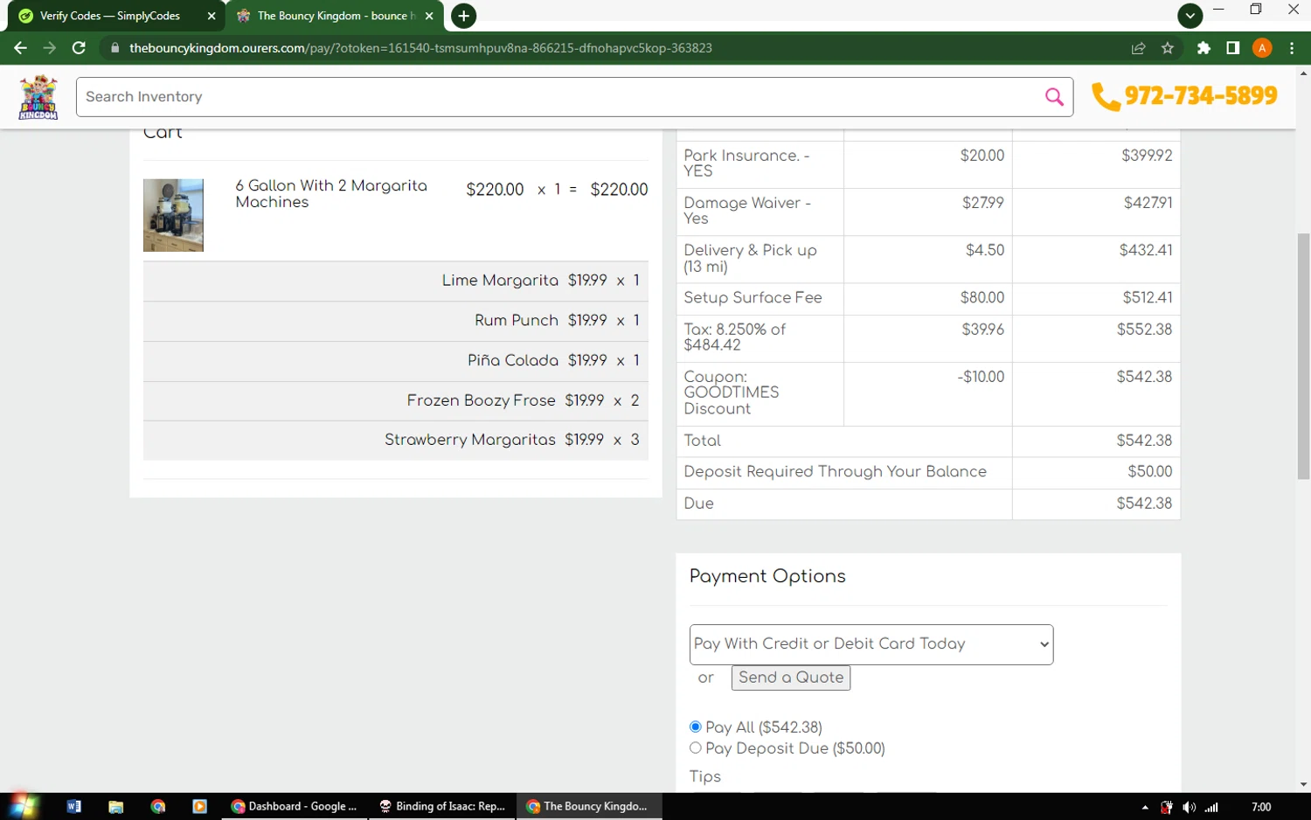Select Pay All ($542.38) radio button
The image size is (1311, 820).
pos(696,727)
